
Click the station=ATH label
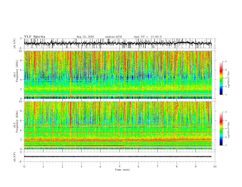point(113,37)
